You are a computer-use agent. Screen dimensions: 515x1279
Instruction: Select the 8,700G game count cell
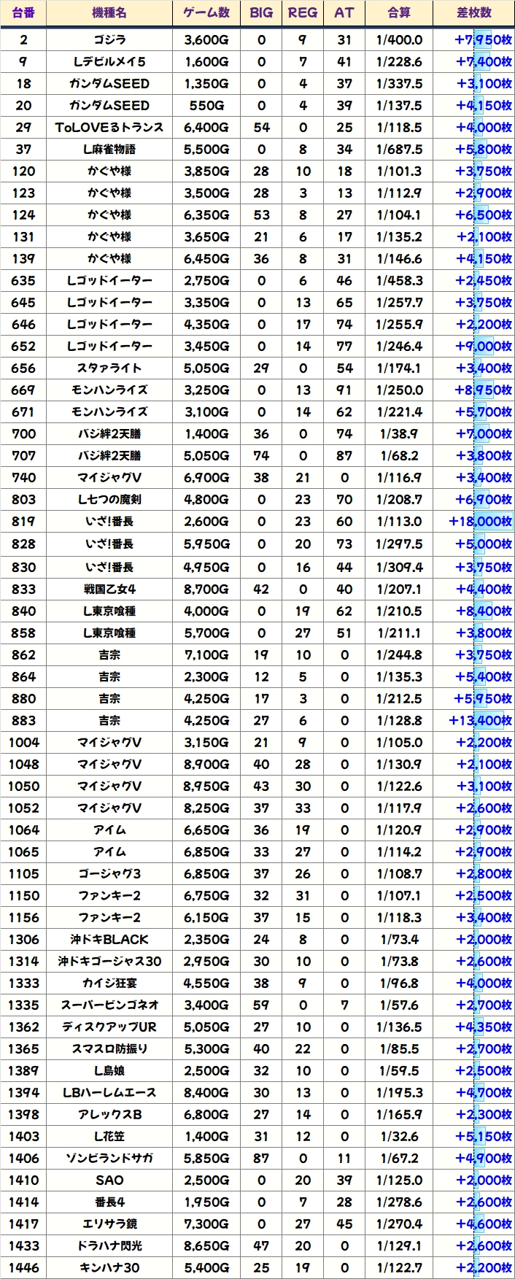tap(206, 590)
